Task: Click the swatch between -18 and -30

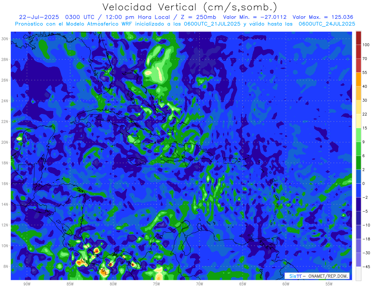Action: [x=358, y=246]
